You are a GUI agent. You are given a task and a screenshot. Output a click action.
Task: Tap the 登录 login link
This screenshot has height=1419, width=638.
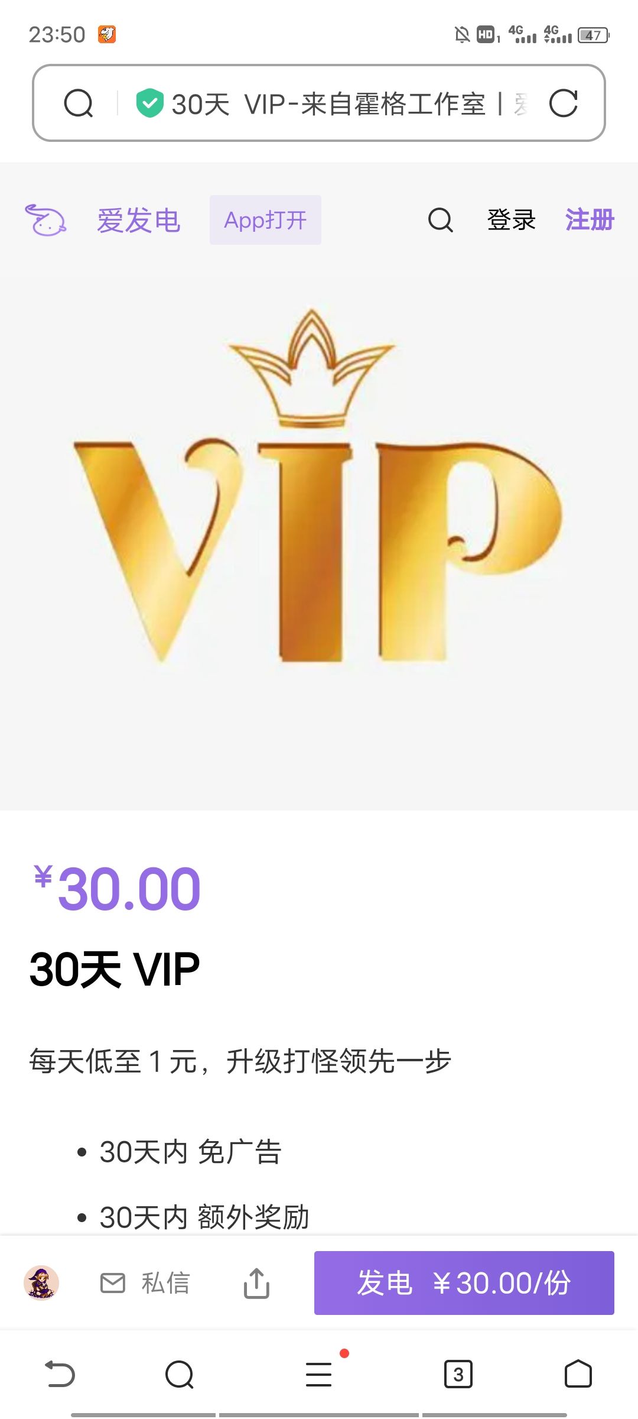(512, 220)
